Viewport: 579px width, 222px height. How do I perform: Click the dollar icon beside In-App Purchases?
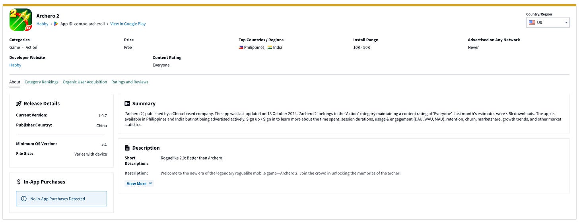coord(19,182)
